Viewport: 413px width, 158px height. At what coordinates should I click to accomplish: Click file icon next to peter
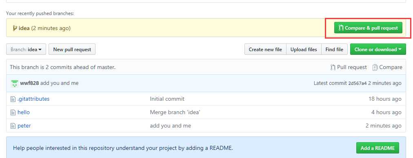(13, 126)
